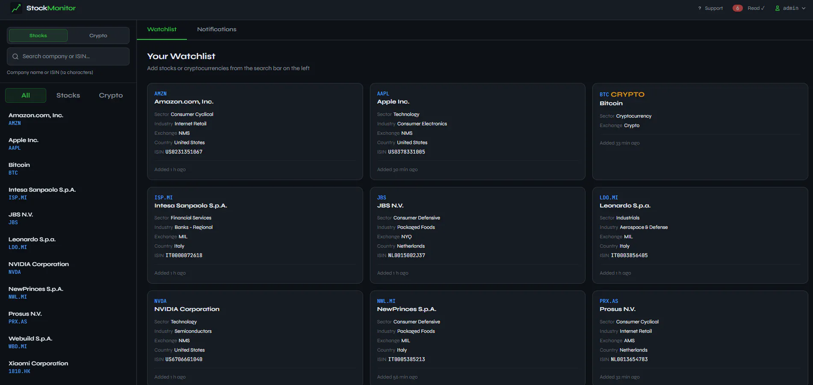Screen dimensions: 813x385
Task: Open NewPrinces S.p.A. in sidebar list
Action: pos(68,293)
